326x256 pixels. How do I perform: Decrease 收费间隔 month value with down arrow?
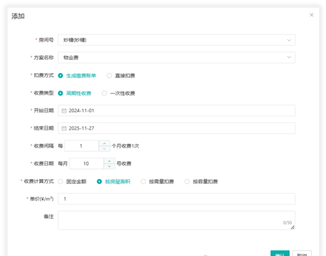105,149
